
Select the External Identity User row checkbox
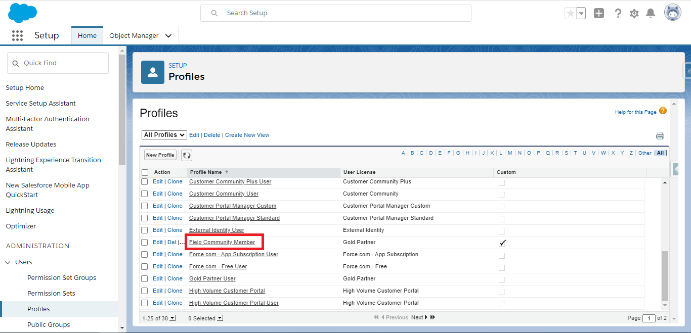[145, 230]
